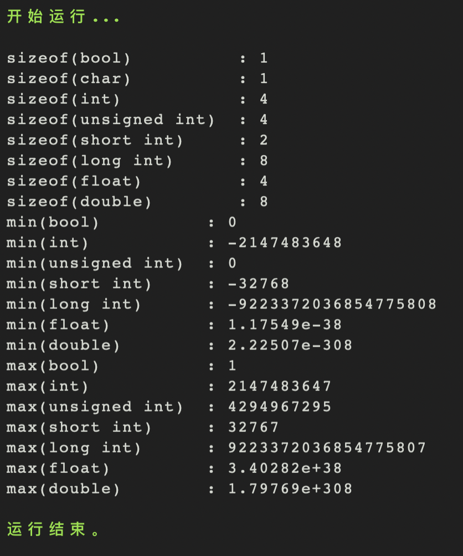Click the green "开始运行..." header text
The width and height of the screenshot is (463, 556).
[63, 17]
